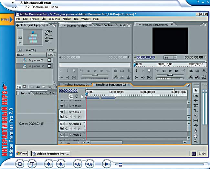Collapse the Video 1 track
Image resolution: width=210 pixels, height=169 pixels.
tap(70, 112)
